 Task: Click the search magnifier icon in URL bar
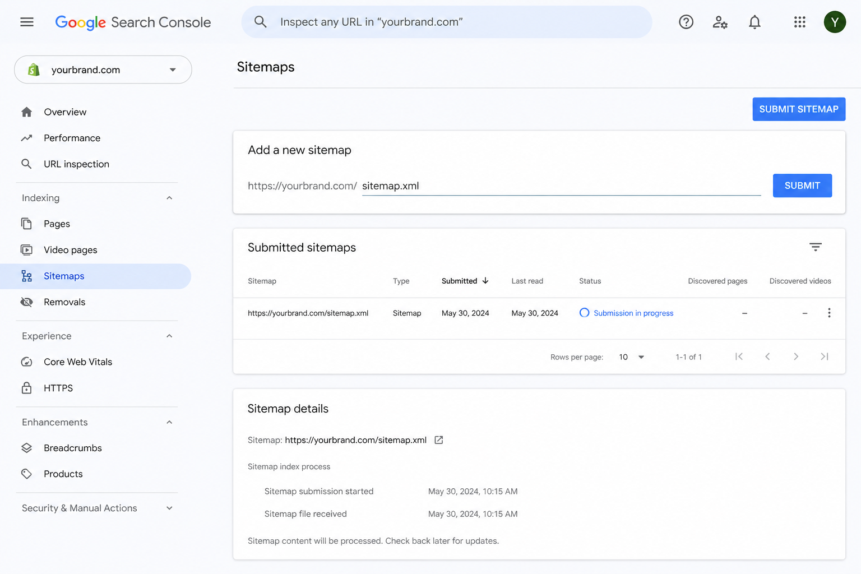click(260, 22)
